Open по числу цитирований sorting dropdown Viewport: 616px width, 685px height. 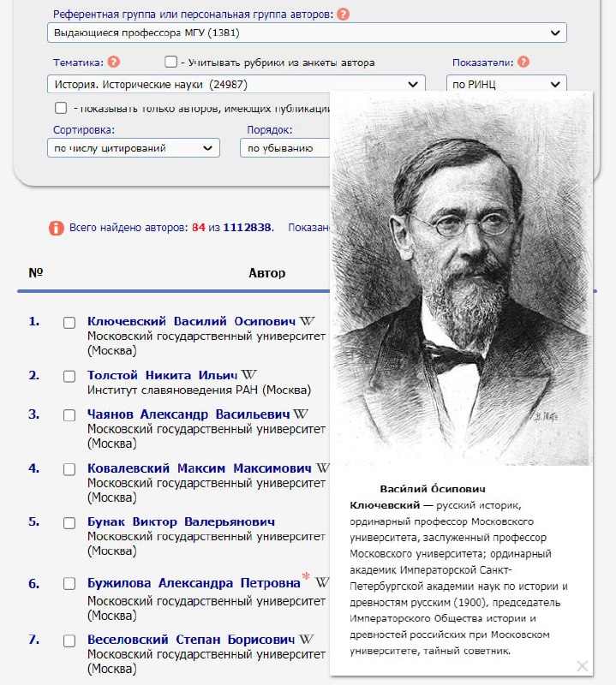click(x=134, y=148)
